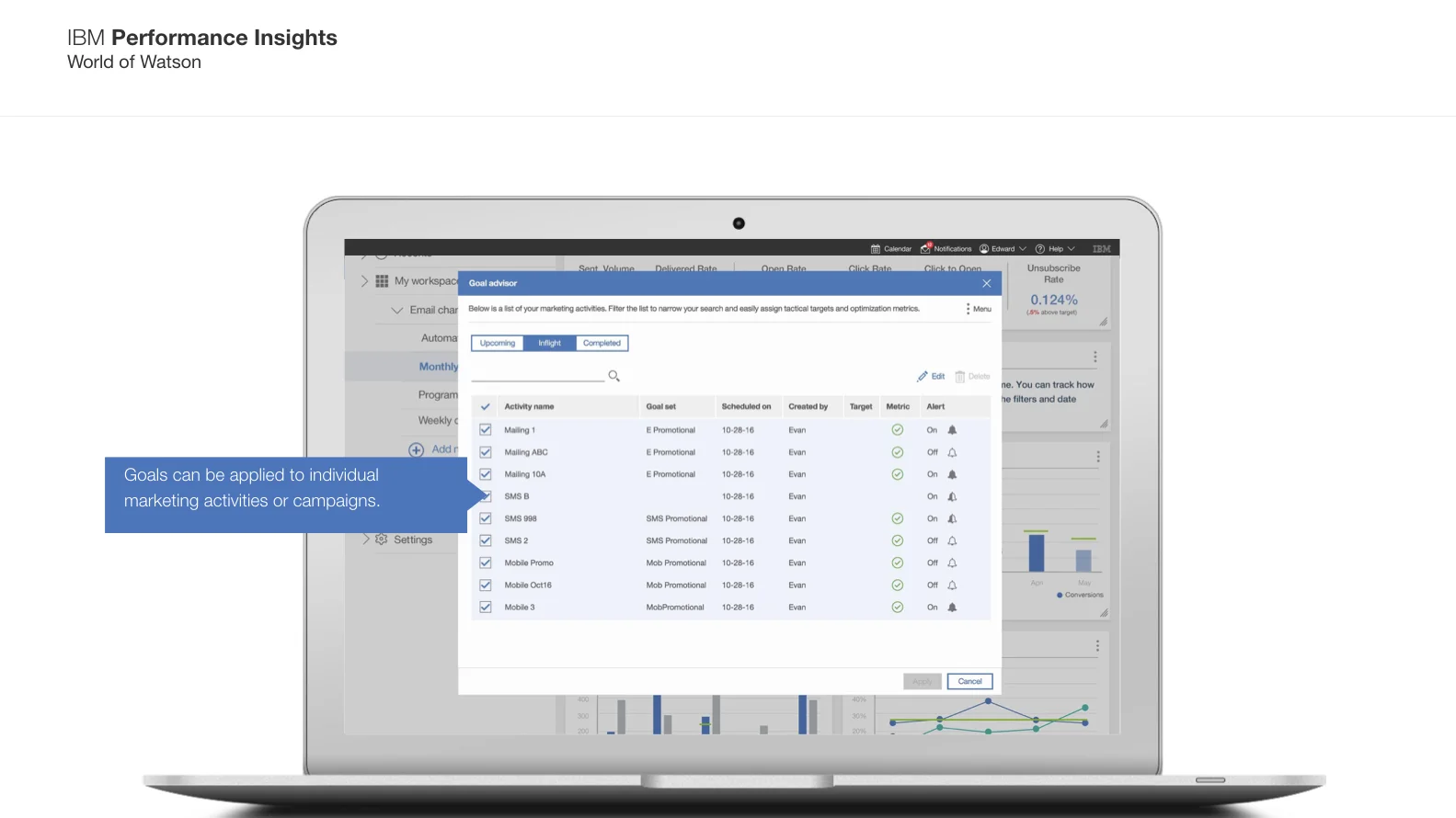This screenshot has width=1456, height=818.
Task: Click the alert bell for Mobile Promo
Action: (952, 562)
